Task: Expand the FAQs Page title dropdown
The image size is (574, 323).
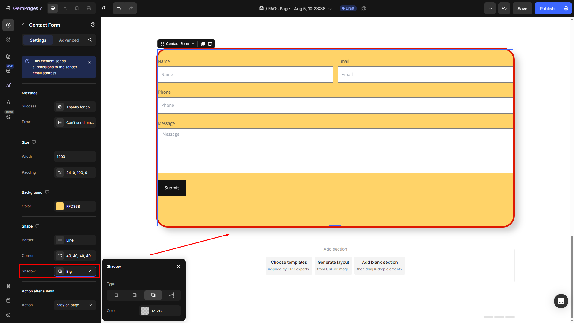Action: 330,9
